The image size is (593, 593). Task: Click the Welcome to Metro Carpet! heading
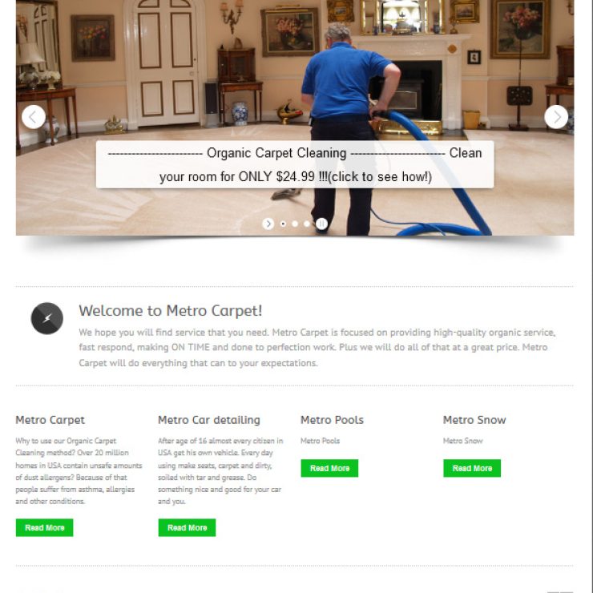(170, 311)
